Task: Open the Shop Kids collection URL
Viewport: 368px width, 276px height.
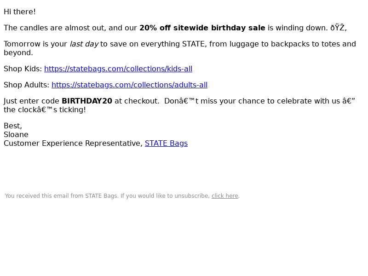Action: pos(118,69)
